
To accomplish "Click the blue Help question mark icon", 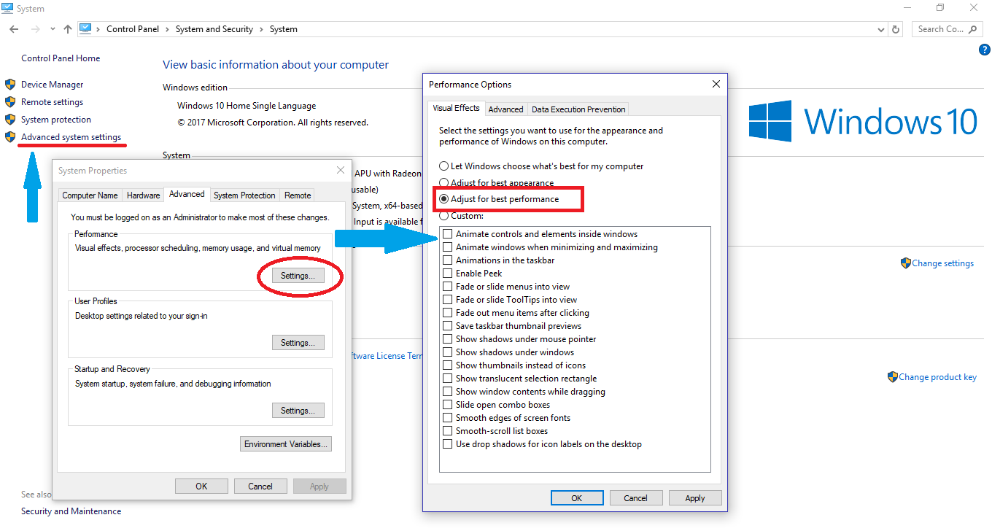I will [984, 50].
